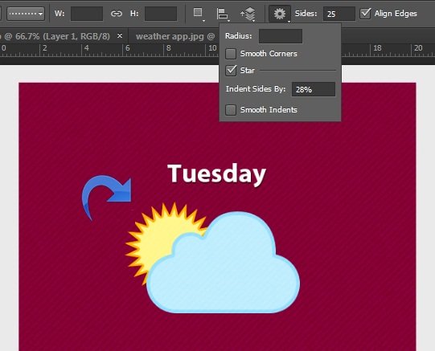435x351 pixels.
Task: Switch to the weather app.jpg tab
Action: [x=175, y=36]
